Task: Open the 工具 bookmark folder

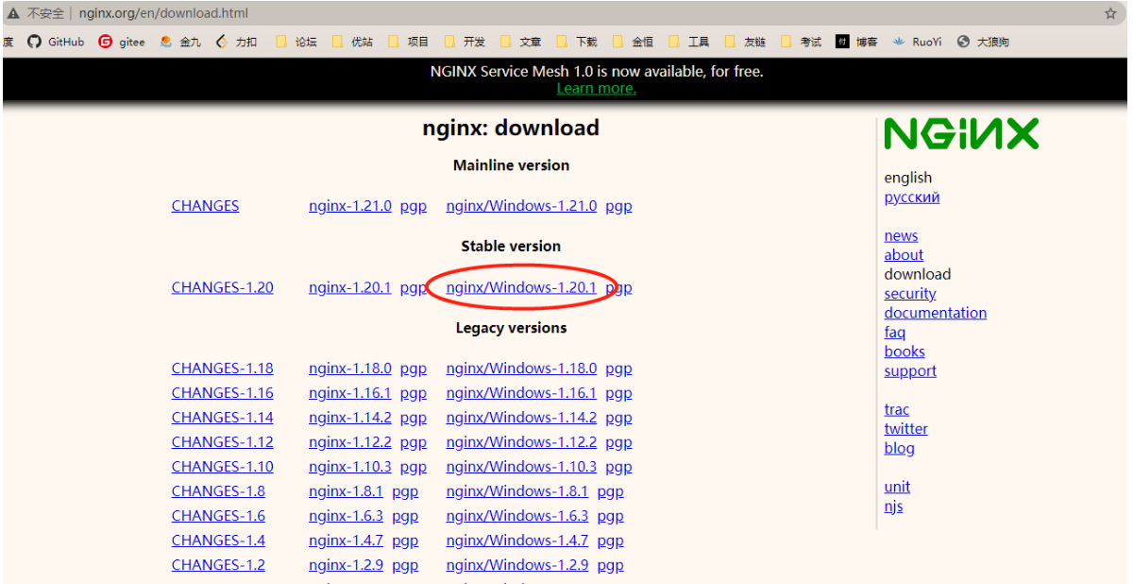Action: (688, 42)
